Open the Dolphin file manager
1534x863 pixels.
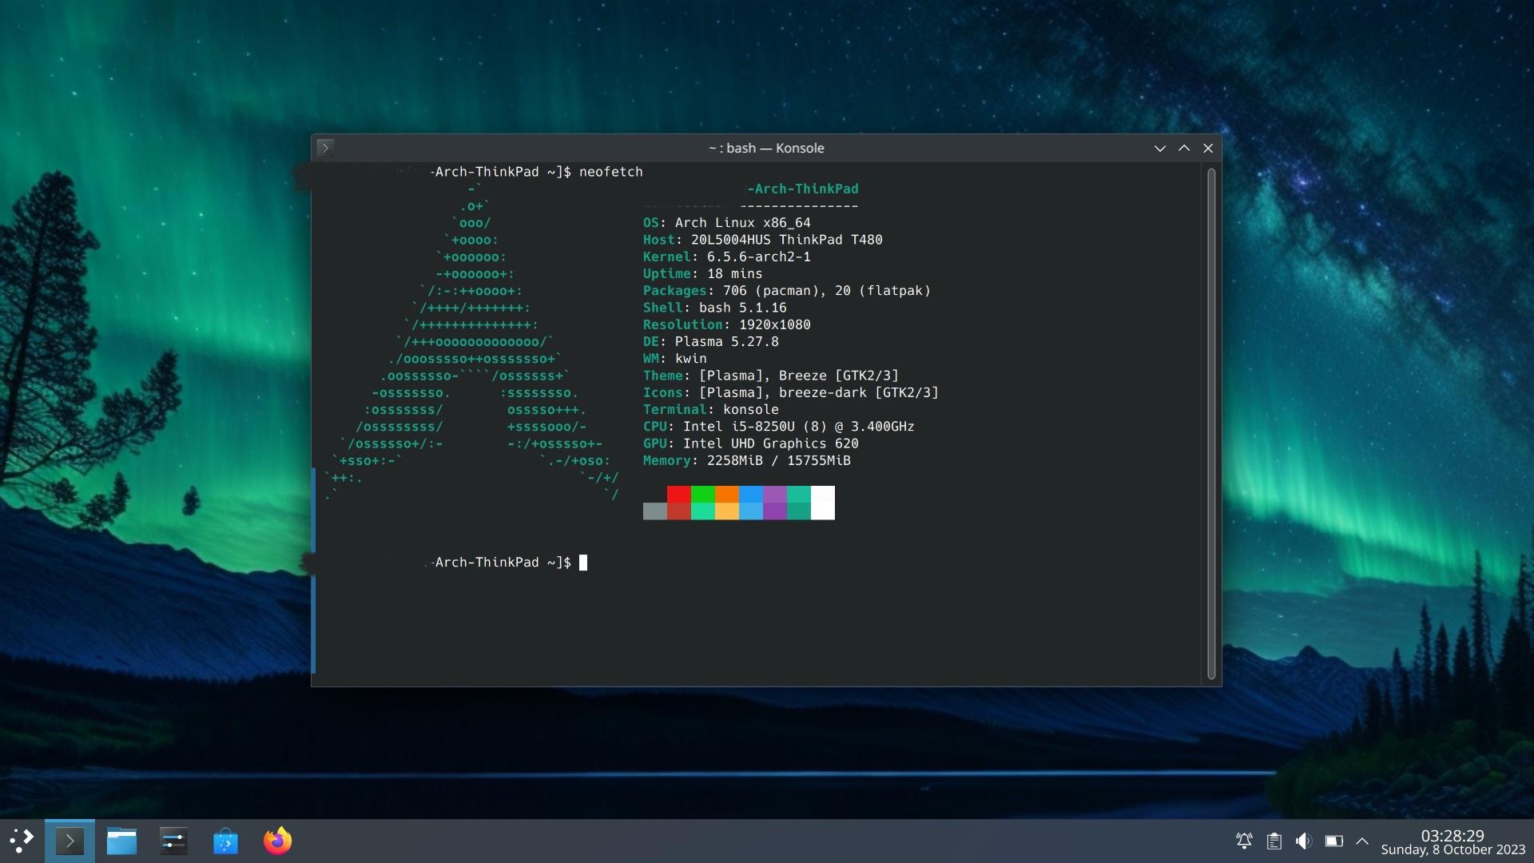pyautogui.click(x=121, y=840)
